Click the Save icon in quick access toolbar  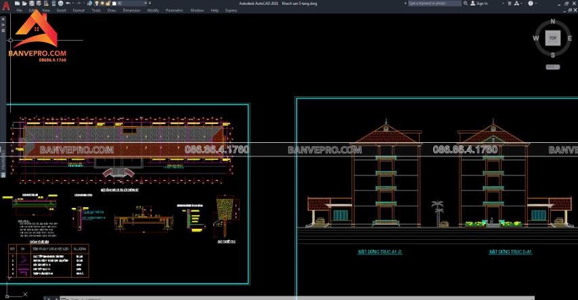click(32, 3)
